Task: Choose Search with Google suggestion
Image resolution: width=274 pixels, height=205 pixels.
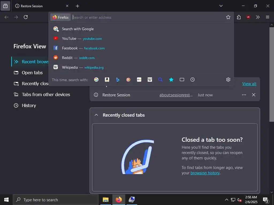Action: point(141,29)
